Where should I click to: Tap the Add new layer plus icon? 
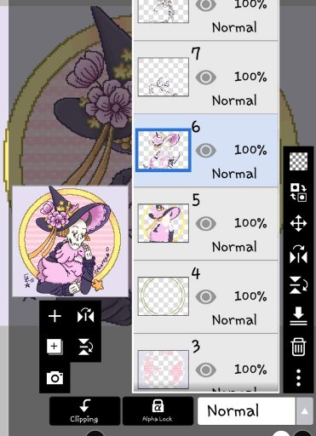[x=55, y=316]
